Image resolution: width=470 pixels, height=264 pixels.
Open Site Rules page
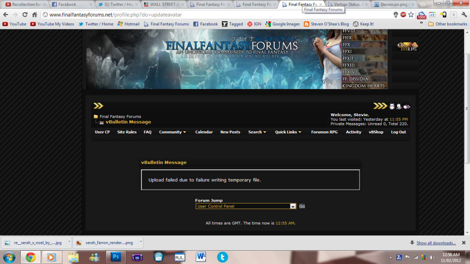tap(127, 132)
